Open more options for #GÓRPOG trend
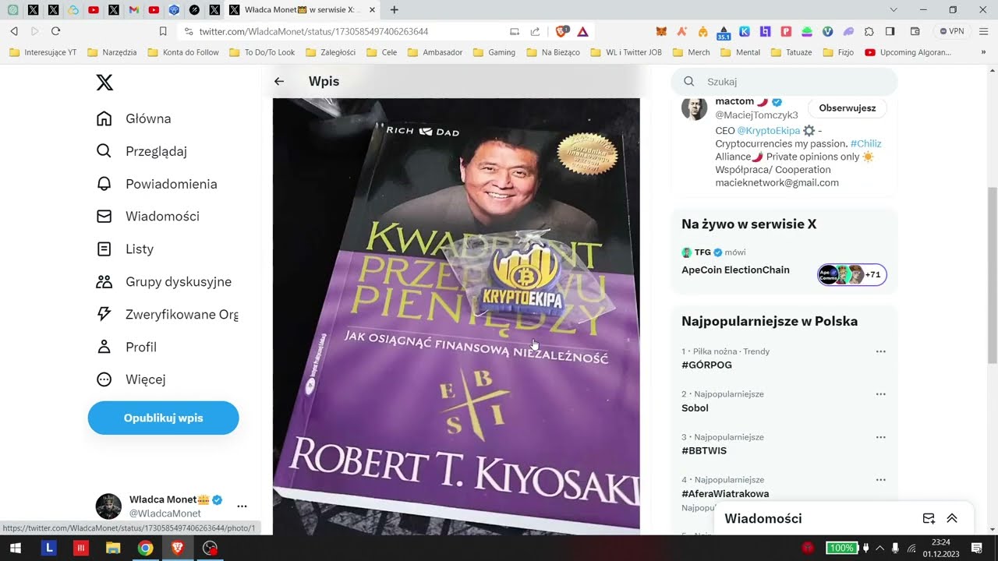 pos(880,351)
